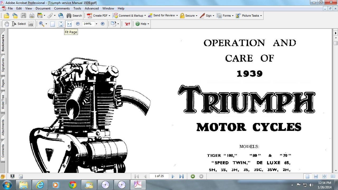Click Send for Review button

[x=163, y=16]
